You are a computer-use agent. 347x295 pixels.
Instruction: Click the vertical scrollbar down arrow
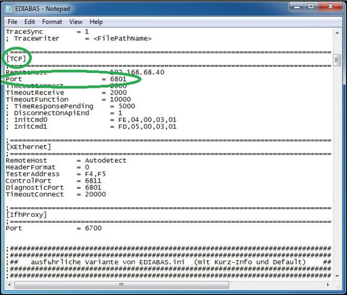tap(337, 276)
